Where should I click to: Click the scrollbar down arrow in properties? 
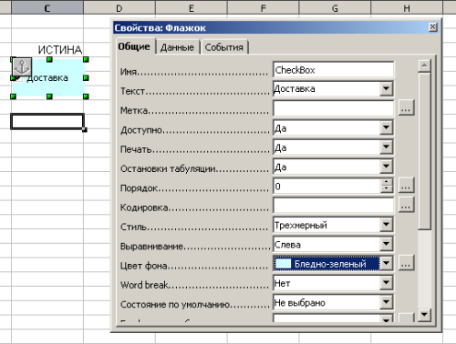coord(424,315)
